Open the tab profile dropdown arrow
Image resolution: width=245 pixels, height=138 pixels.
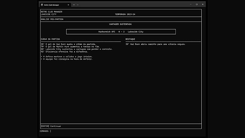78,5
